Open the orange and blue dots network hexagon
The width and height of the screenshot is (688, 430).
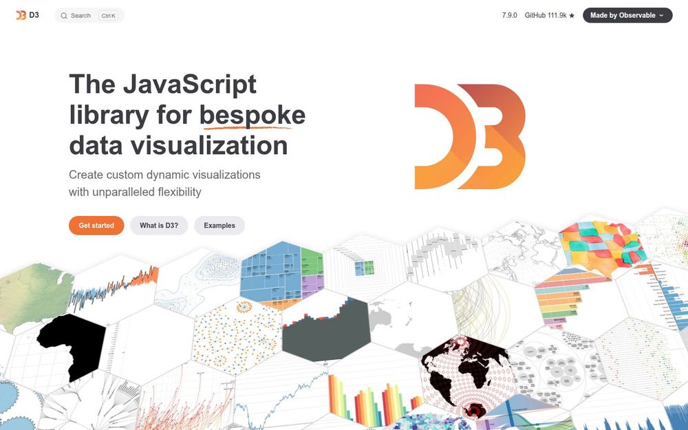click(237, 336)
